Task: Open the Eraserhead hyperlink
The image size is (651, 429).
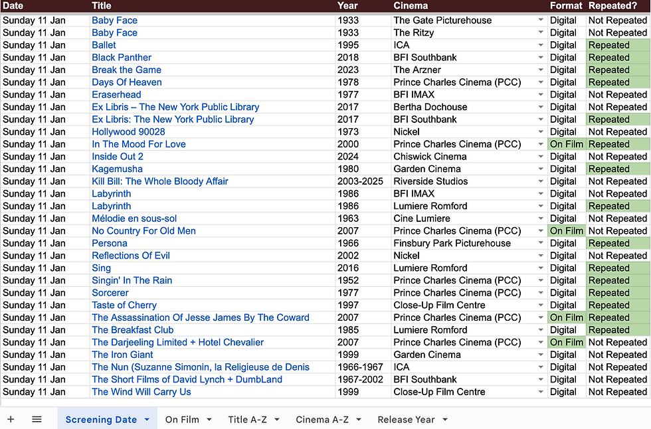Action: pyautogui.click(x=116, y=94)
